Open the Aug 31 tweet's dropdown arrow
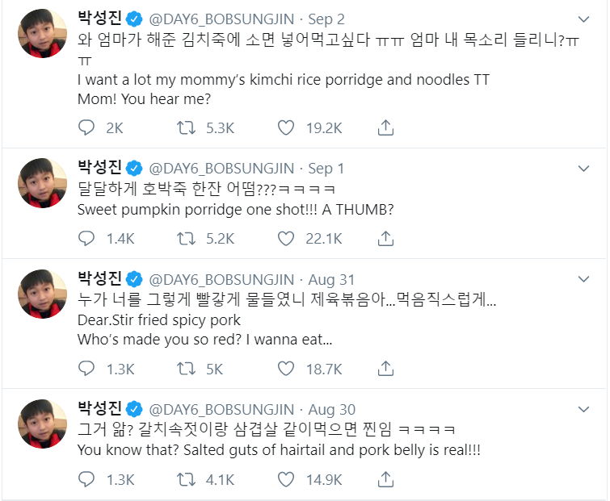The width and height of the screenshot is (610, 501). click(583, 279)
